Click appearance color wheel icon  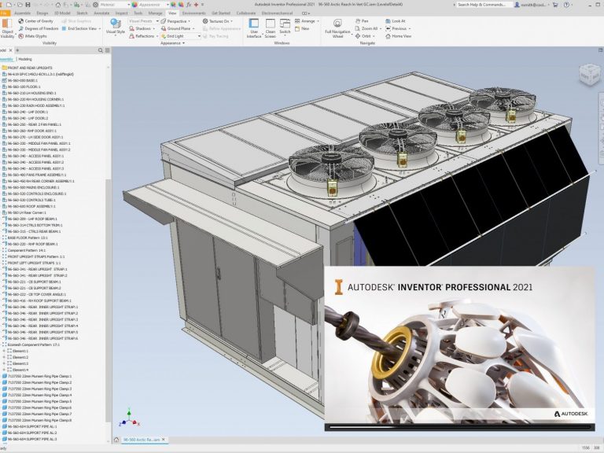click(134, 5)
